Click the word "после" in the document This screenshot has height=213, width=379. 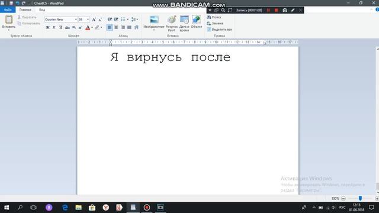[211, 57]
